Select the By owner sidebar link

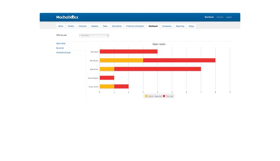(x=60, y=48)
